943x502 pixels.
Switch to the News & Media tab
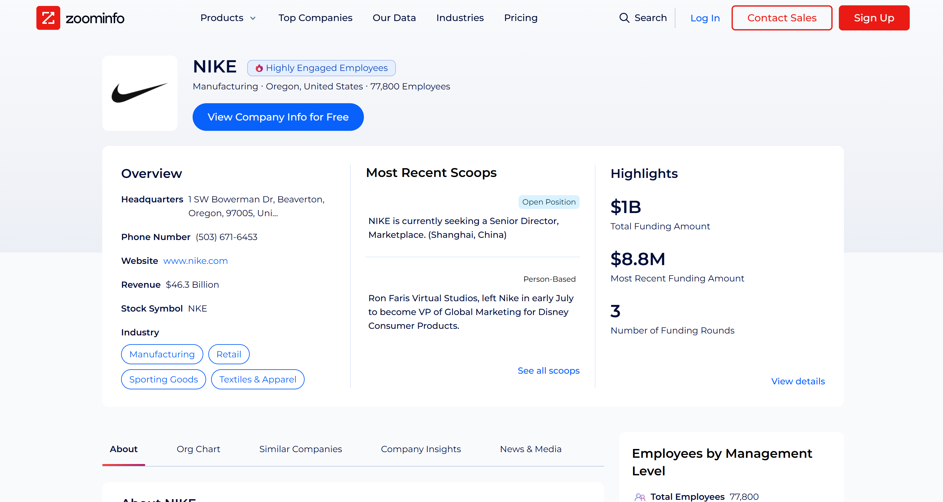pyautogui.click(x=531, y=449)
